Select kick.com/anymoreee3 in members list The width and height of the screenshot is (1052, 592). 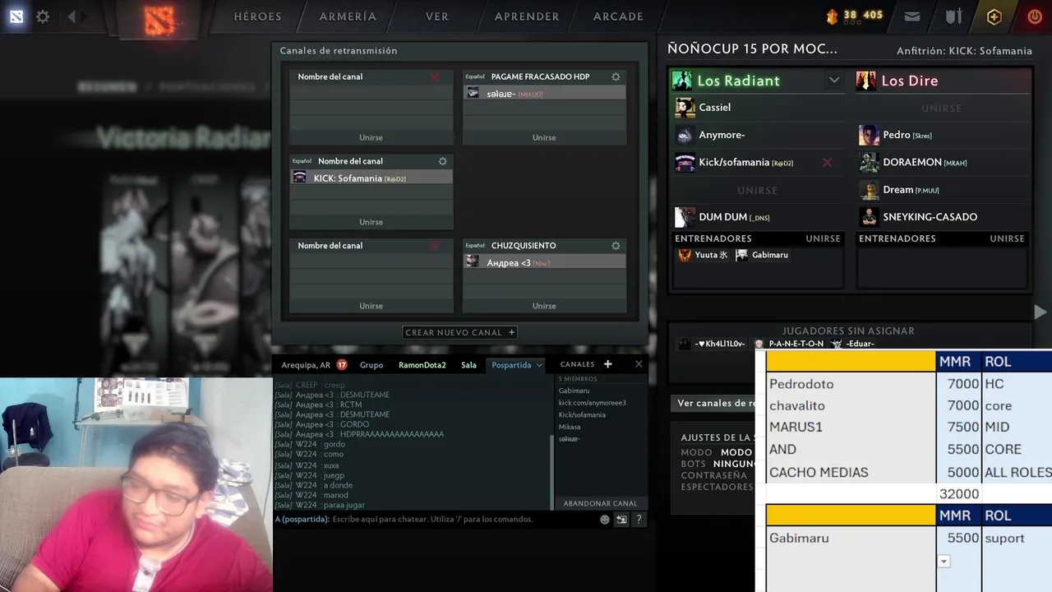point(592,403)
